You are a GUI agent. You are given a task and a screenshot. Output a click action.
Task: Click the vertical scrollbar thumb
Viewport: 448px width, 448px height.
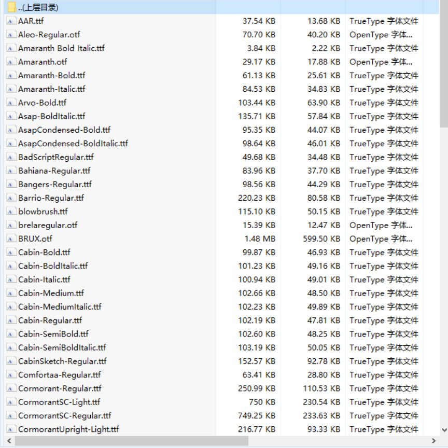tap(444, 63)
